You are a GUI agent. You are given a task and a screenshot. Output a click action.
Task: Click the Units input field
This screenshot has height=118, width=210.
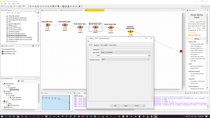point(125,55)
